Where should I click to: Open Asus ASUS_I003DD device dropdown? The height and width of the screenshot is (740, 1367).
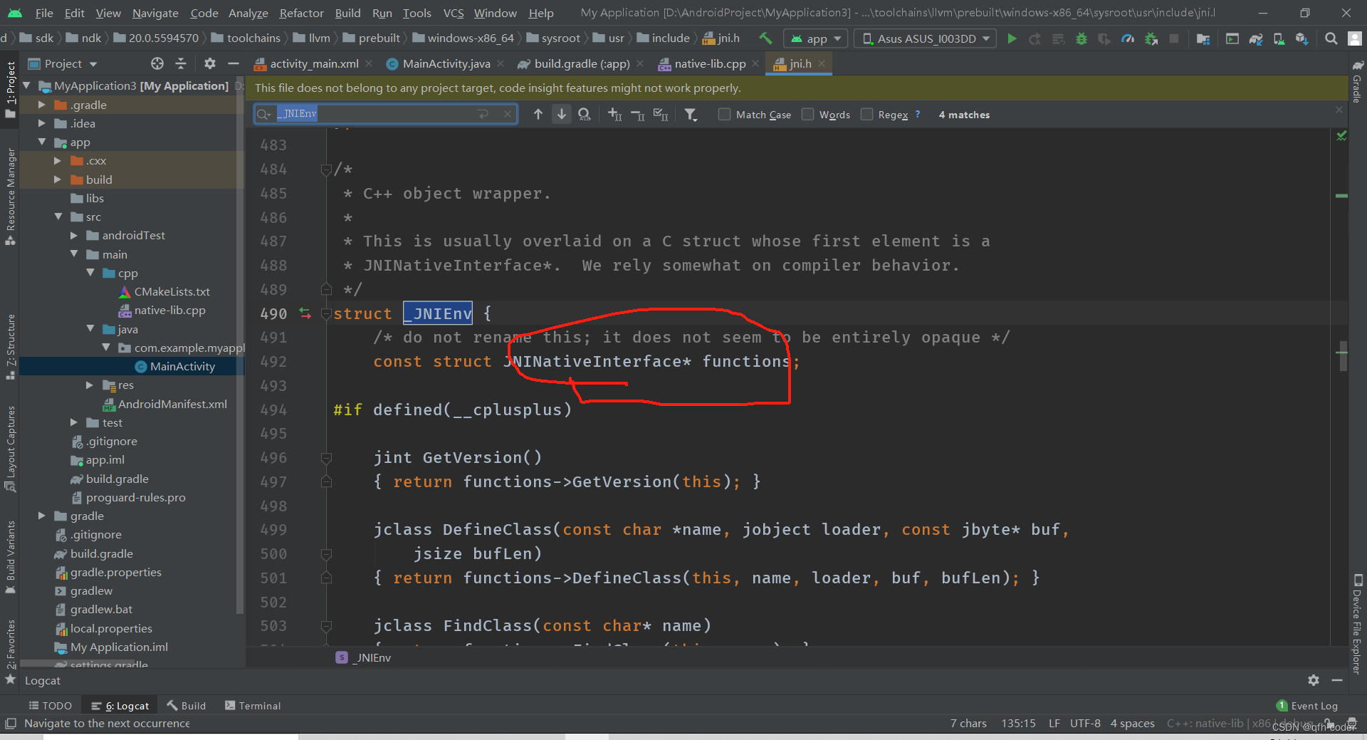[926, 38]
